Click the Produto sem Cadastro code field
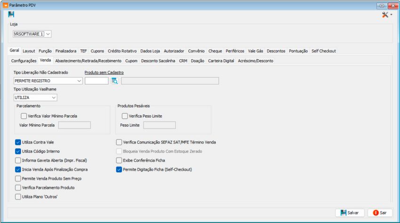Image resolution: width=400 pixels, height=223 pixels. (x=96, y=81)
